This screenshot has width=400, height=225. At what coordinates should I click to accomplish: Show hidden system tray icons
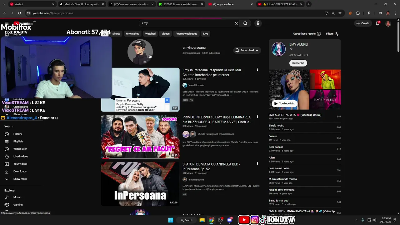coord(356,220)
